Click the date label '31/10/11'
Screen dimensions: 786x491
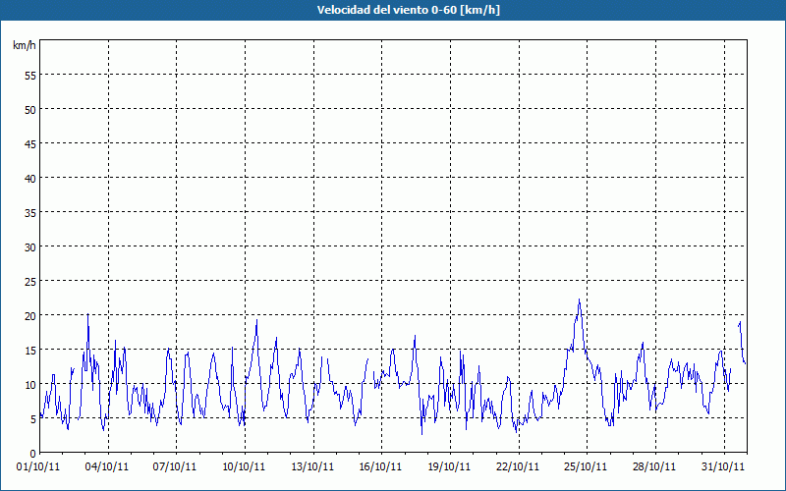(723, 467)
